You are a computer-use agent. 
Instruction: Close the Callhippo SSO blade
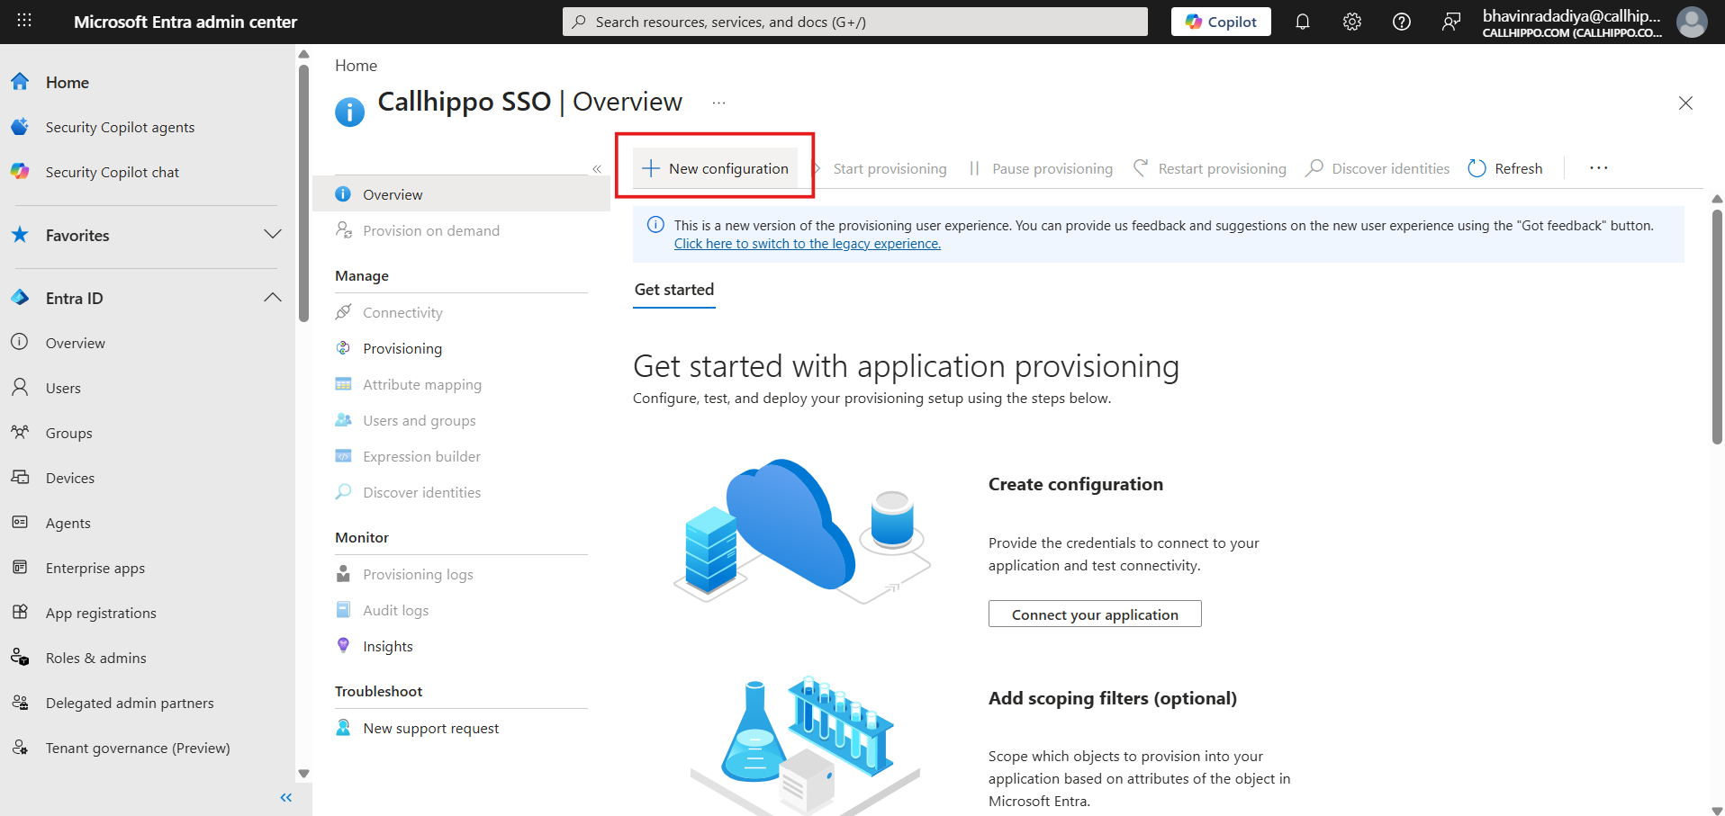click(1685, 103)
